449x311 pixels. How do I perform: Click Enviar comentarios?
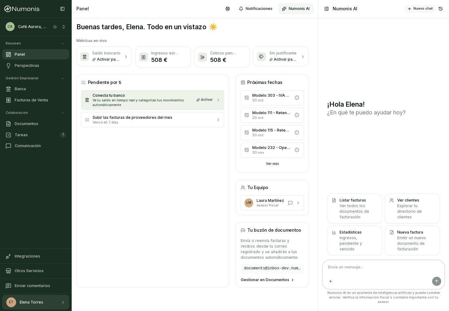(x=36, y=286)
